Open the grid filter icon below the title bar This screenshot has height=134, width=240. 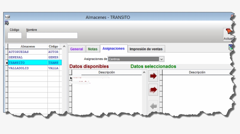click(7, 23)
